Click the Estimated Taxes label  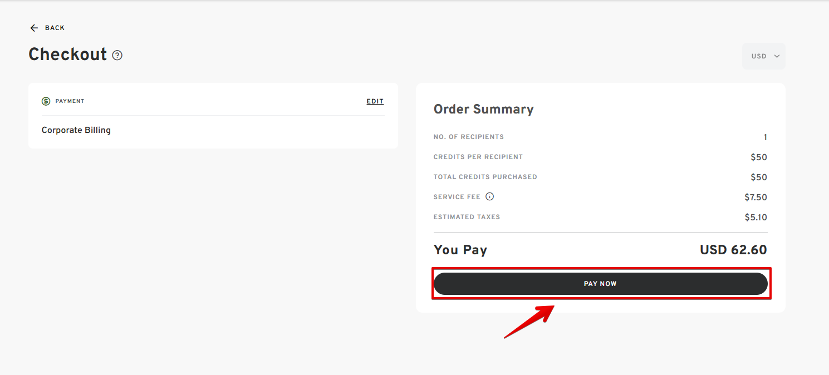pyautogui.click(x=467, y=217)
